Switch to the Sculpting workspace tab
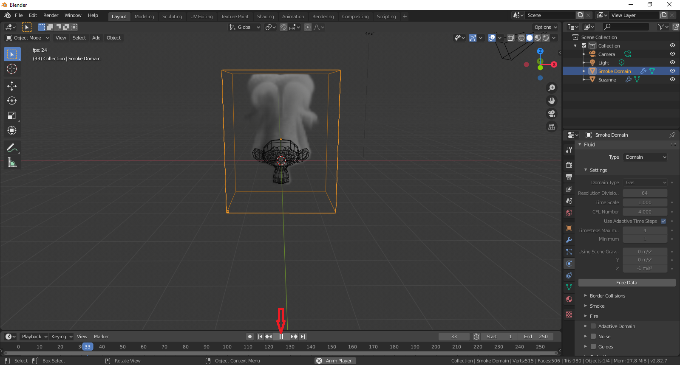This screenshot has width=680, height=365. pos(172,17)
